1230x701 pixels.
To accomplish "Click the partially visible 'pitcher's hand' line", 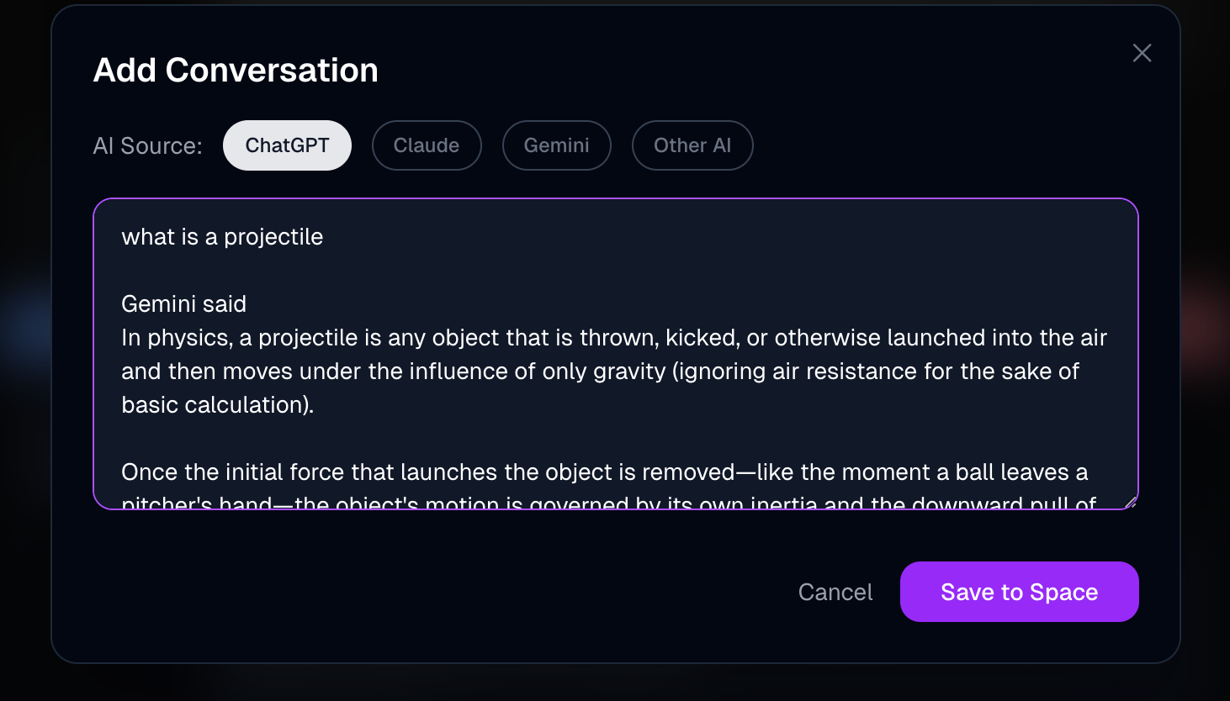I will coord(608,503).
